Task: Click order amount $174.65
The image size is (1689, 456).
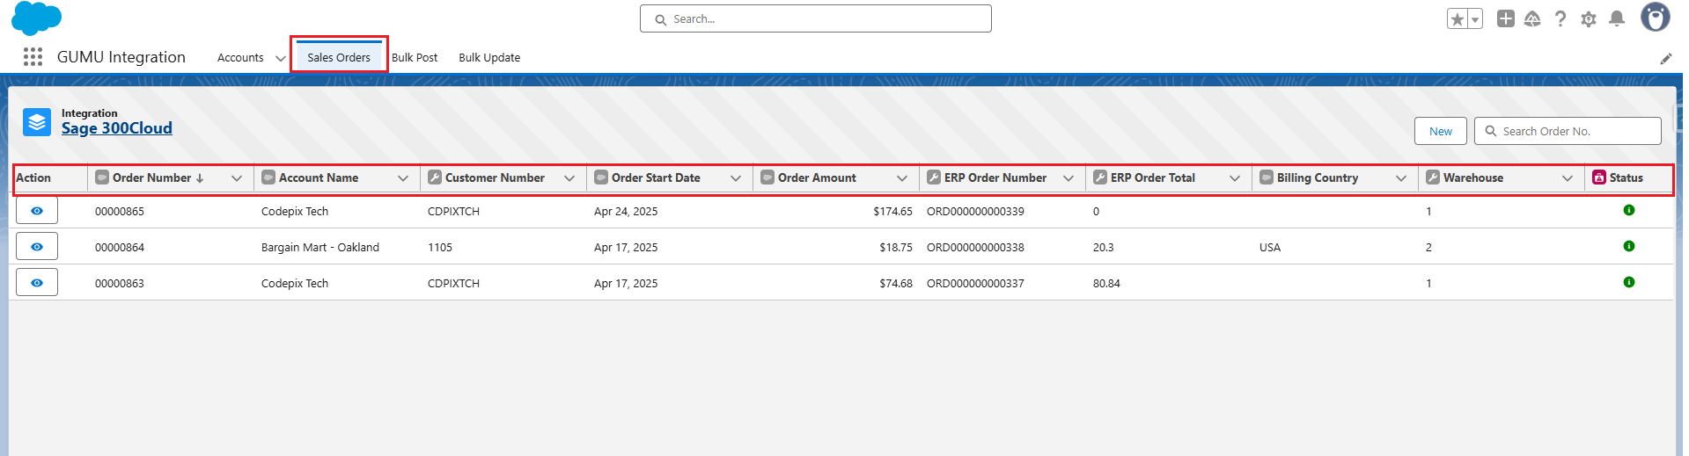Action: pos(892,212)
